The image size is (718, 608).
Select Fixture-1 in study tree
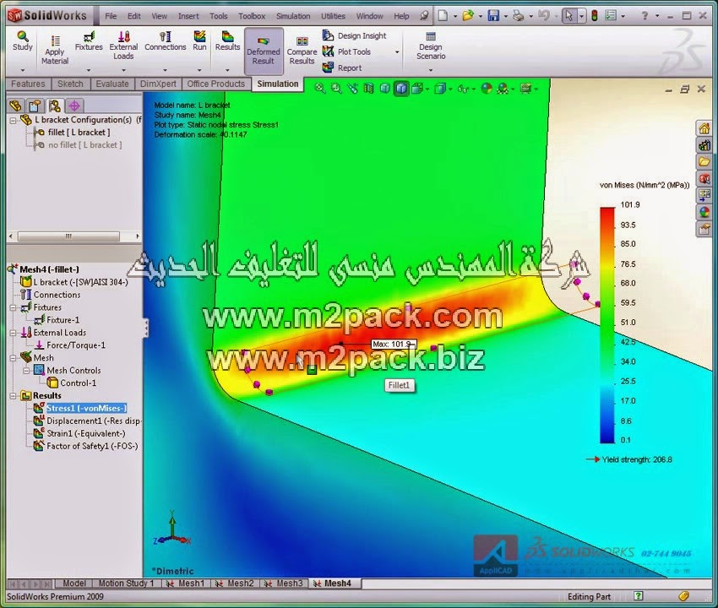tap(63, 320)
